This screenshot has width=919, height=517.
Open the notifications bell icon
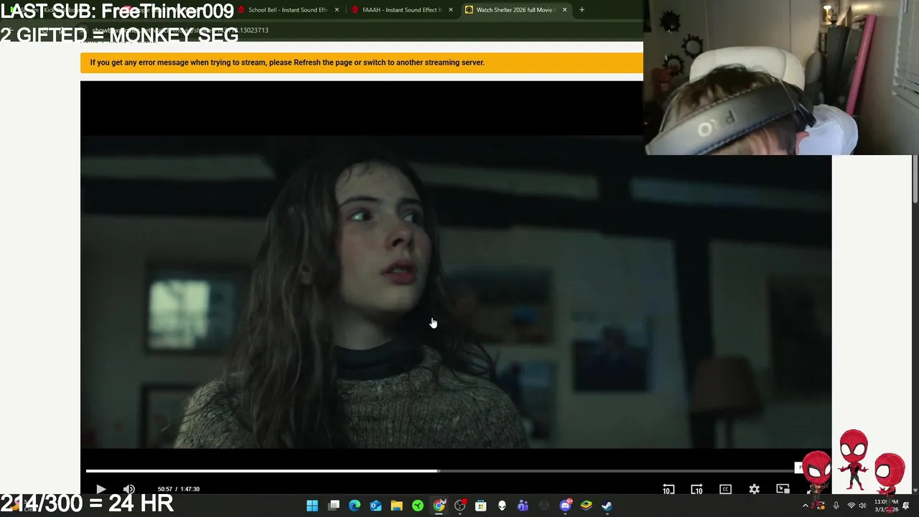906,506
